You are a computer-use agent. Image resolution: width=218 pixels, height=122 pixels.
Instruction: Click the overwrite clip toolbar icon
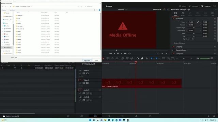pos(127,58)
